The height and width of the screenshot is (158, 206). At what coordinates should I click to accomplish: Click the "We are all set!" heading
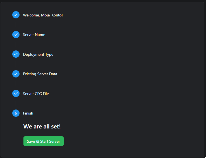[x=42, y=127]
